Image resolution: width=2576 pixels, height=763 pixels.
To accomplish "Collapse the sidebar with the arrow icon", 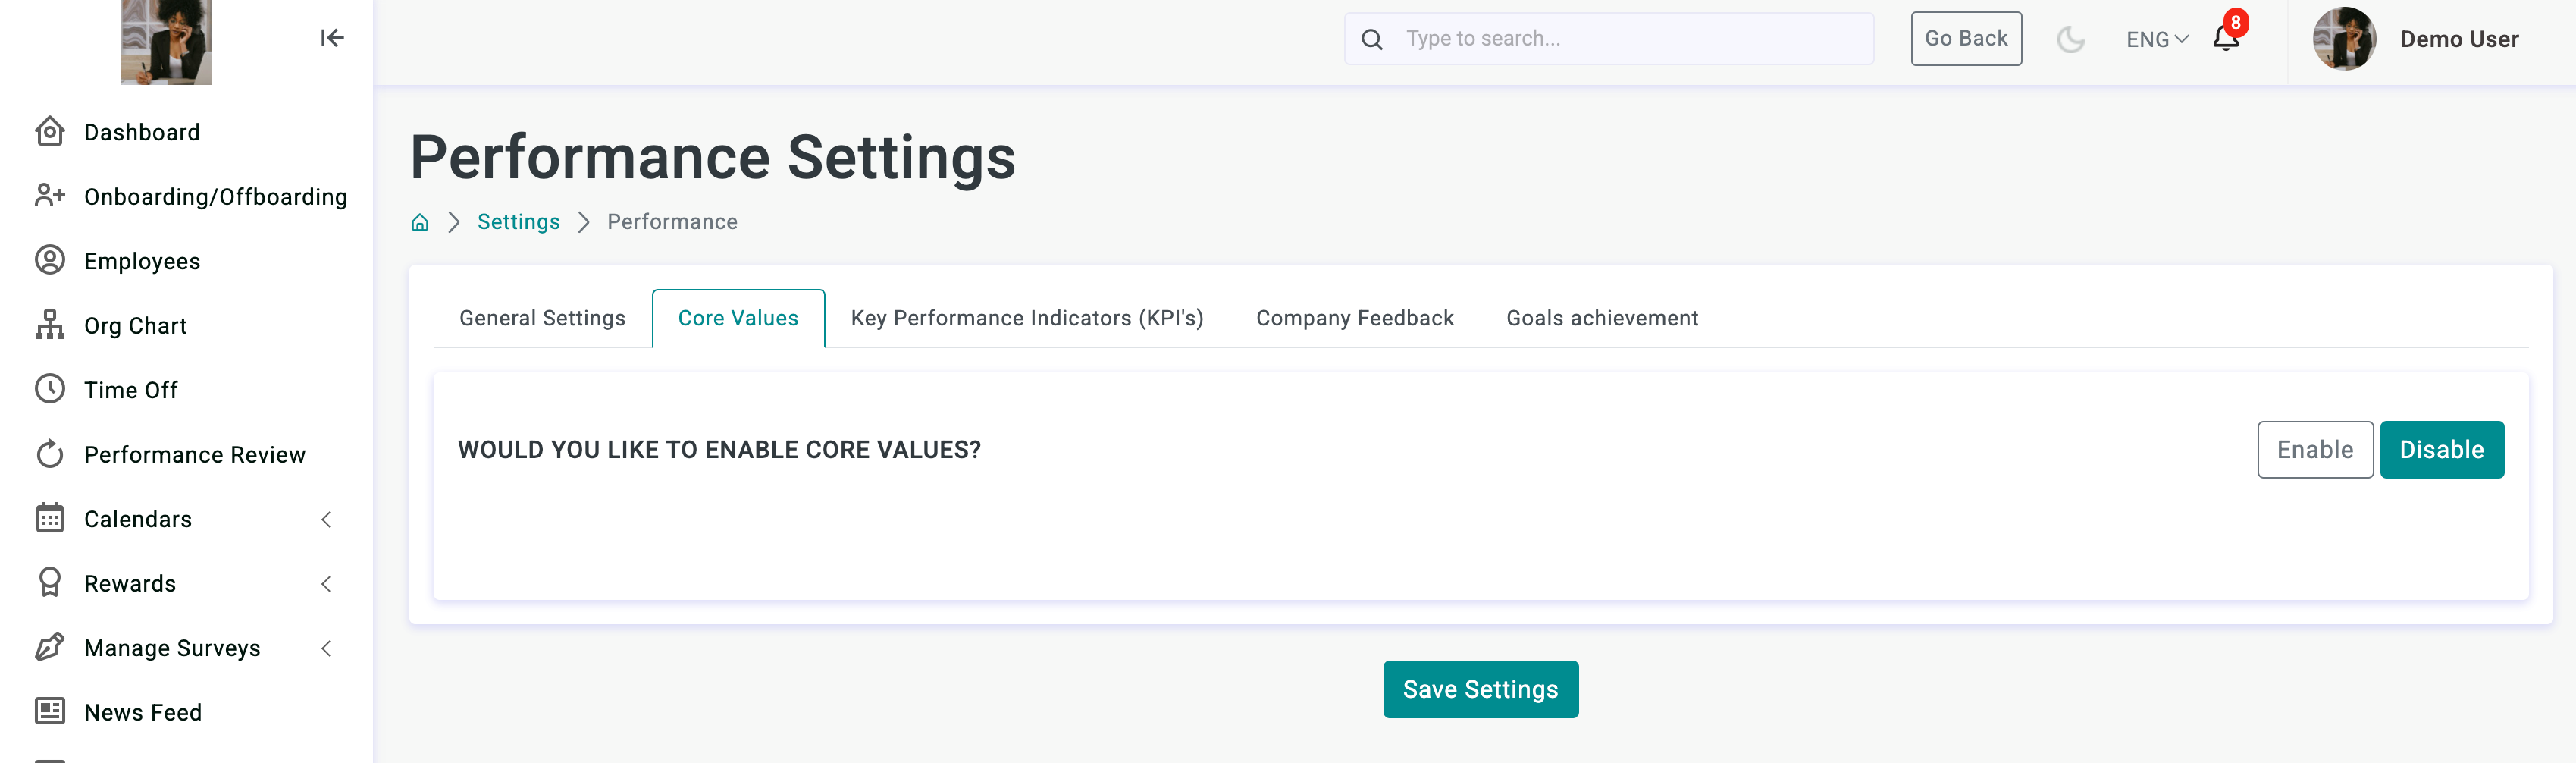I will [332, 38].
